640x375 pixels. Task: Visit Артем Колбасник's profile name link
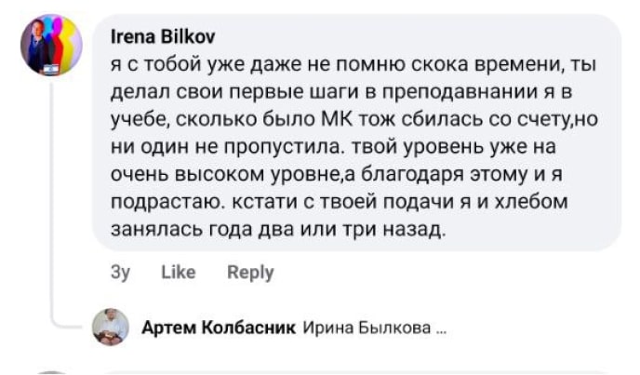click(x=219, y=328)
